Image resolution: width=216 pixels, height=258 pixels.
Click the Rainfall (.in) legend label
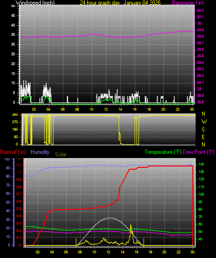(13, 152)
